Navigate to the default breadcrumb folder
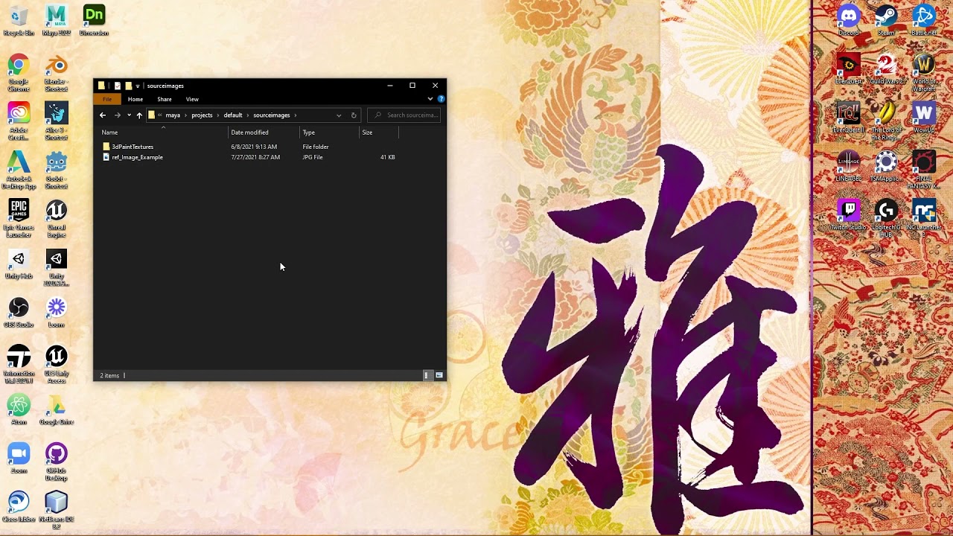The image size is (953, 536). [233, 115]
